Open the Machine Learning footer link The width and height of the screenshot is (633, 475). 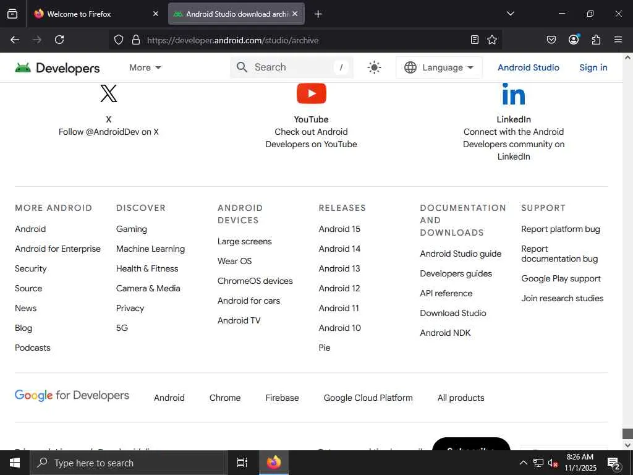pyautogui.click(x=151, y=249)
